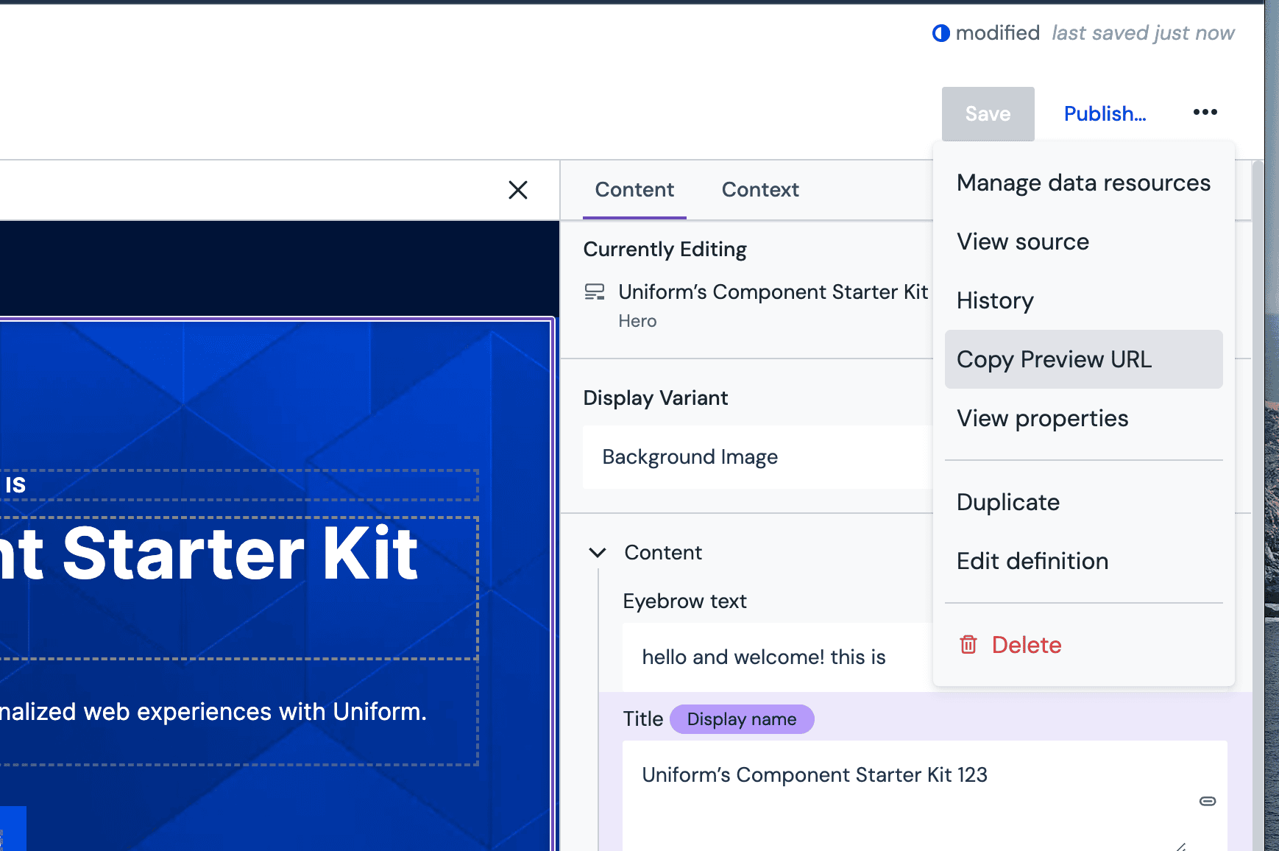Screen dimensions: 1279x851
Task: Select Delete from the menu
Action: pyautogui.click(x=1083, y=645)
